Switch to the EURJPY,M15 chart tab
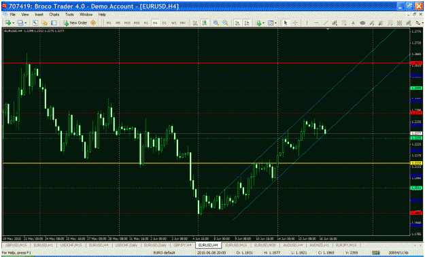 click(346, 245)
